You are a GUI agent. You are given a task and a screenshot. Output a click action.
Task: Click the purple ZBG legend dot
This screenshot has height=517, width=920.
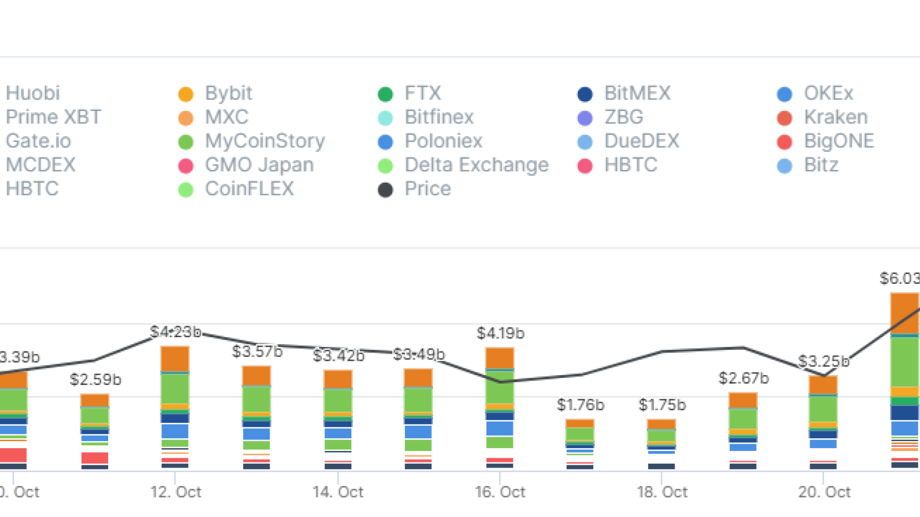[x=585, y=118]
